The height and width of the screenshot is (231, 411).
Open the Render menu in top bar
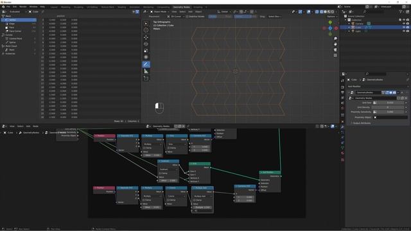23,7
